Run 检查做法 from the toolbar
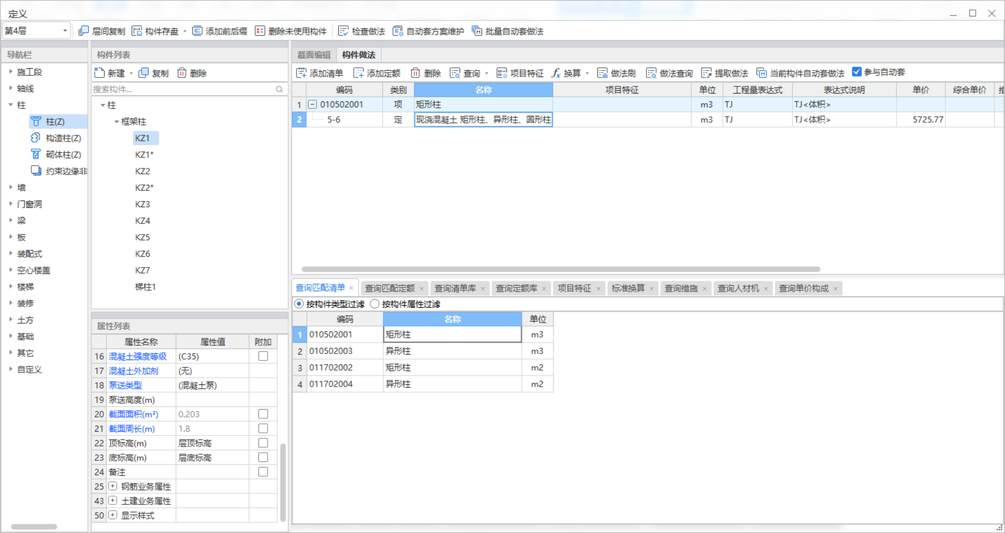 (x=361, y=31)
